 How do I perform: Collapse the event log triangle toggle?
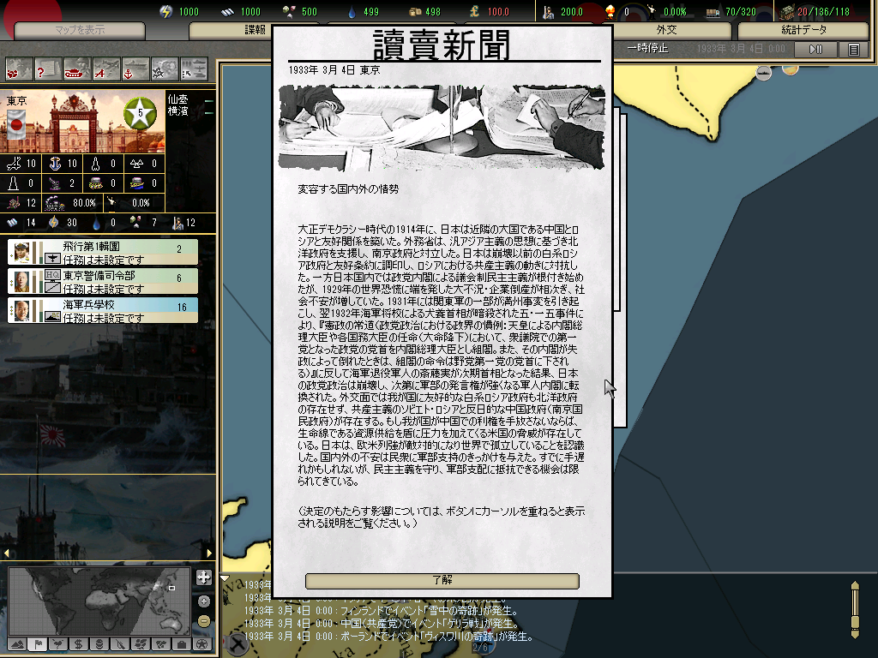[226, 578]
